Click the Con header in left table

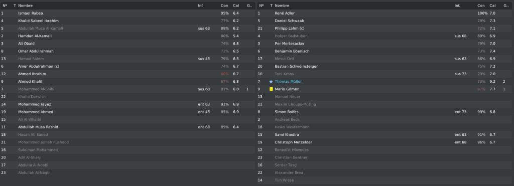pyautogui.click(x=224, y=6)
